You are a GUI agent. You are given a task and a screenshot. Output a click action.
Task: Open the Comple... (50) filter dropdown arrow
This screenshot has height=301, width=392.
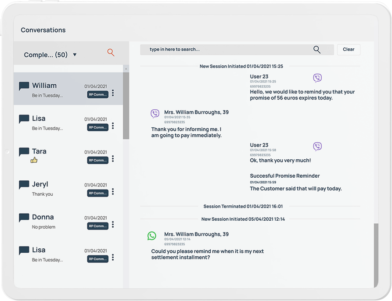click(x=75, y=55)
